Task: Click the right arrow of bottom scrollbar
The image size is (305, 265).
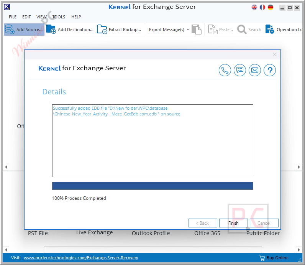Action: tap(299, 250)
